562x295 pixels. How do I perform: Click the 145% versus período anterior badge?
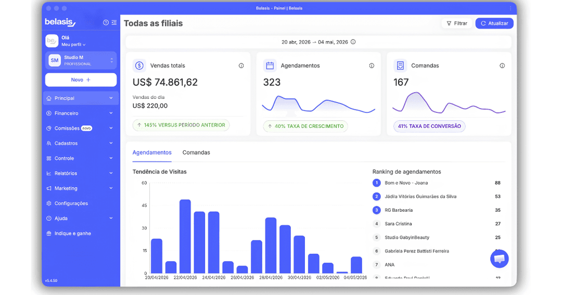coord(181,125)
